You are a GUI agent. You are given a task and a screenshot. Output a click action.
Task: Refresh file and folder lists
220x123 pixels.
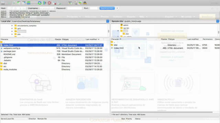coord(40,3)
